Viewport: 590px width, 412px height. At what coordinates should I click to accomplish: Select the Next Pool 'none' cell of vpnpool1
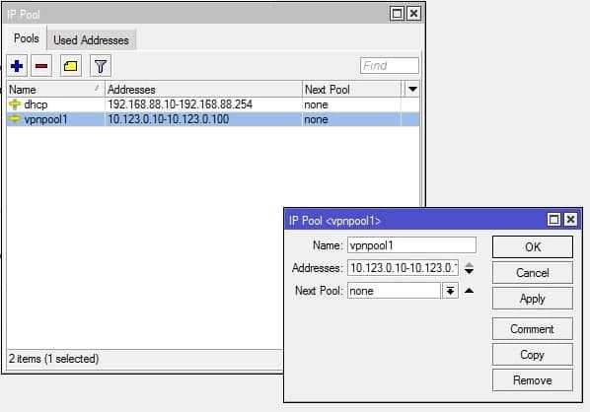[352, 119]
